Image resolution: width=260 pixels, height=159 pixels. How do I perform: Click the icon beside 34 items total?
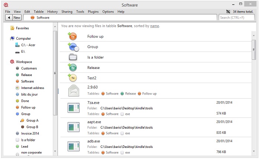[228, 11]
